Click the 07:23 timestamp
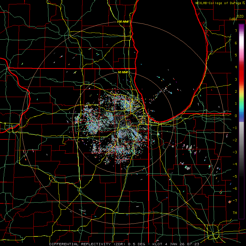This screenshot has height=246, width=246. 193,244
